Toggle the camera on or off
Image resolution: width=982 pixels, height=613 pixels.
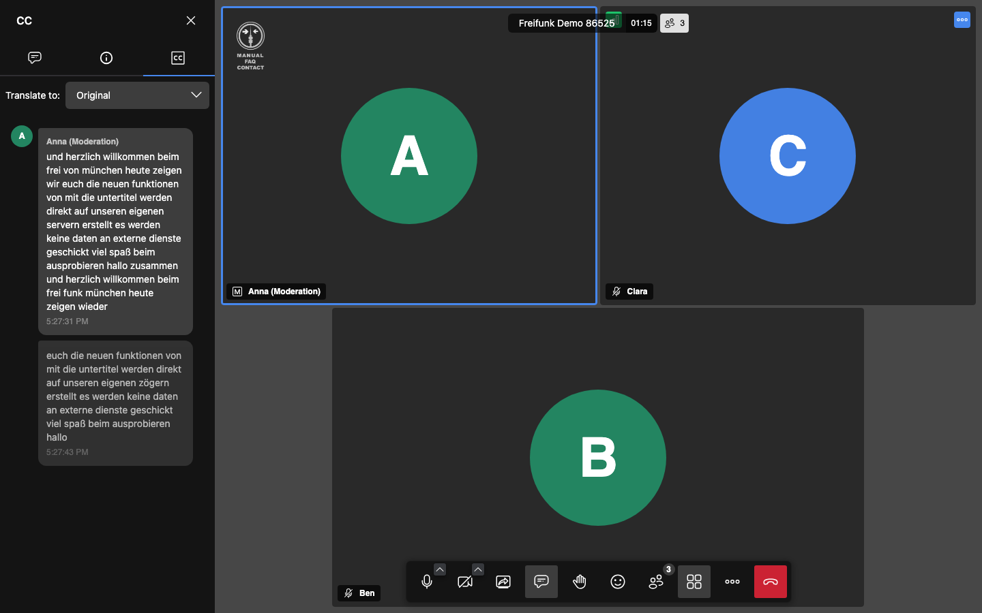[465, 582]
